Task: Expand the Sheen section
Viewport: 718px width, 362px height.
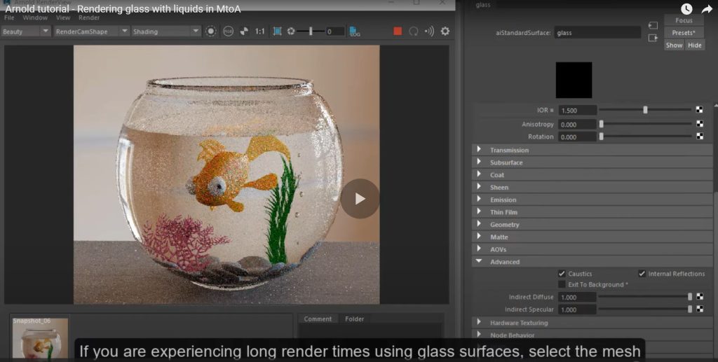Action: [592, 187]
